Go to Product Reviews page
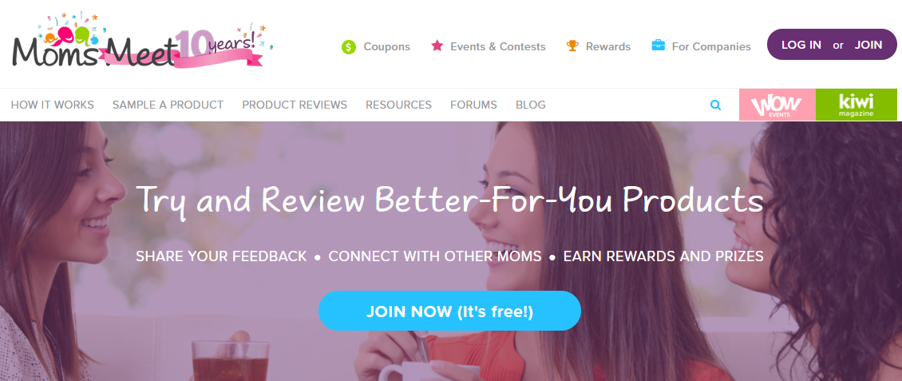 click(x=295, y=105)
